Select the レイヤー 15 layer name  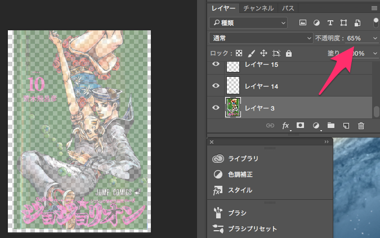(x=261, y=65)
